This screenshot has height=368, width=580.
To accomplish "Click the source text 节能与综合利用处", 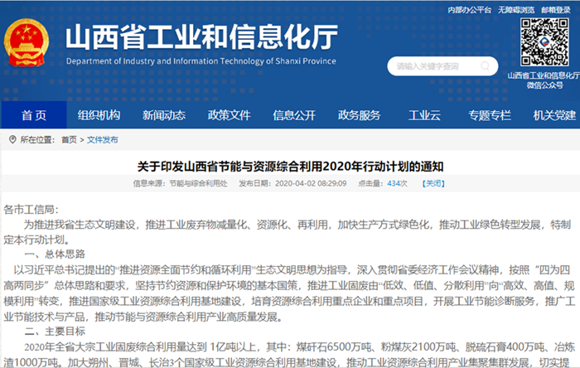I will click(x=198, y=183).
